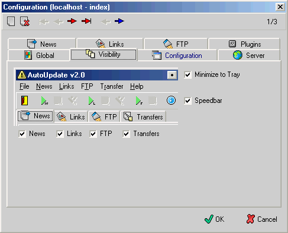This screenshot has height=233, width=288.
Task: Click the green start News arrow icon
Action: click(44, 101)
